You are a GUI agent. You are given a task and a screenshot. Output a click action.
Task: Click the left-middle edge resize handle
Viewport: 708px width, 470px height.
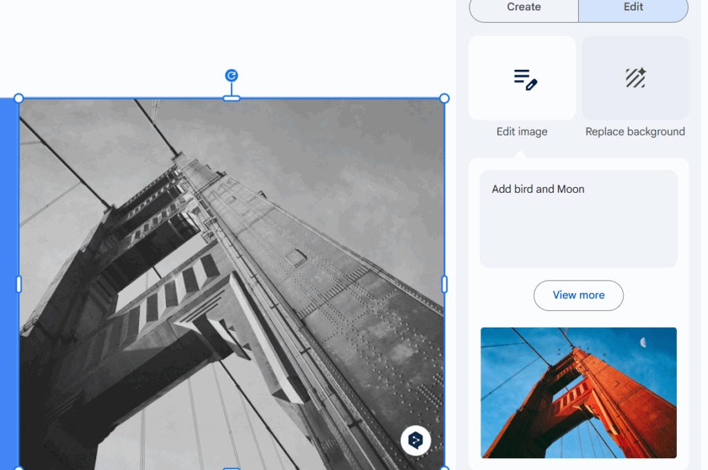click(19, 284)
